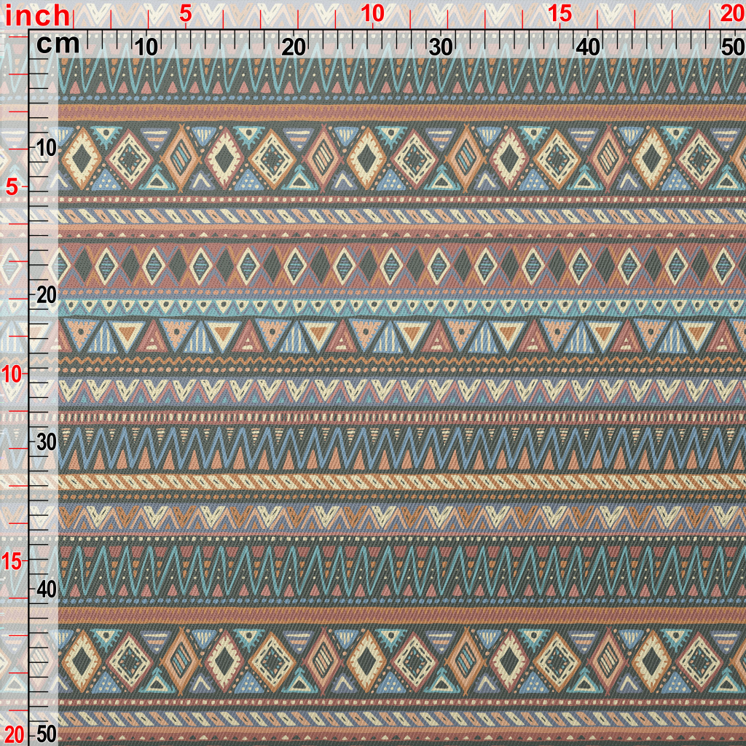The height and width of the screenshot is (746, 746).
Task: Select red 20 inch label on top ruler
Action: tap(731, 14)
